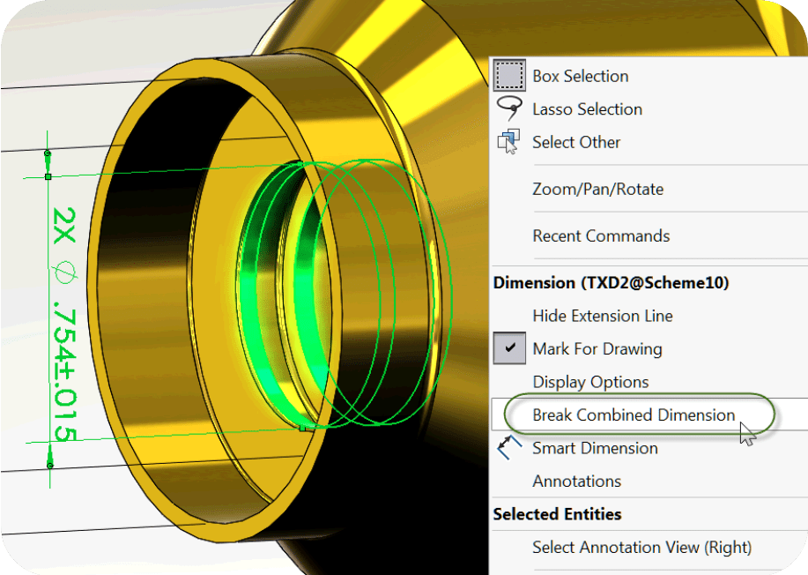Open Annotations submenu
Screen dimensions: 808x575
tap(576, 482)
